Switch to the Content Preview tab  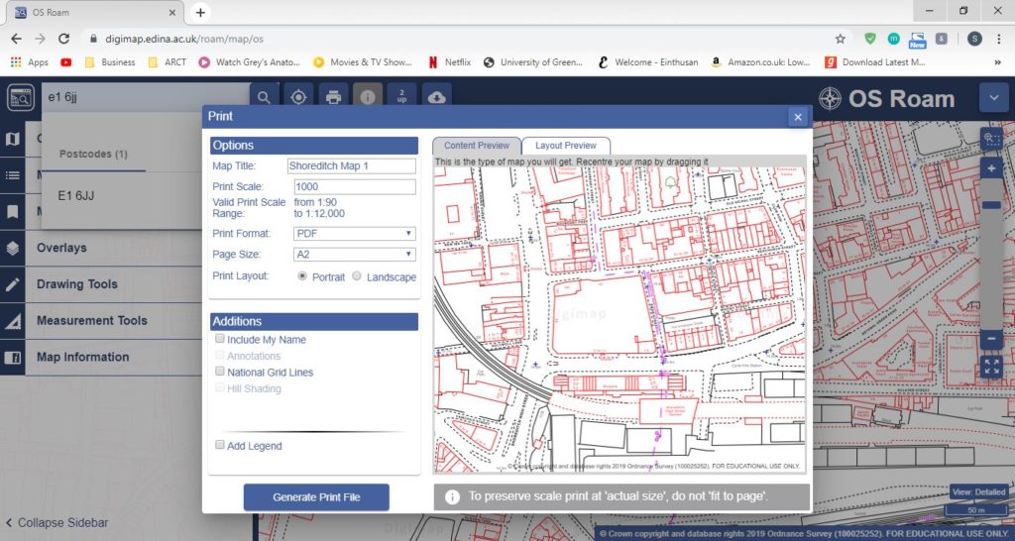tap(477, 146)
